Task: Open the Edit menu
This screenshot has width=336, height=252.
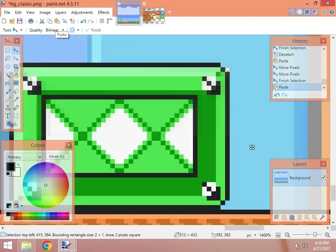Action: [x=18, y=12]
